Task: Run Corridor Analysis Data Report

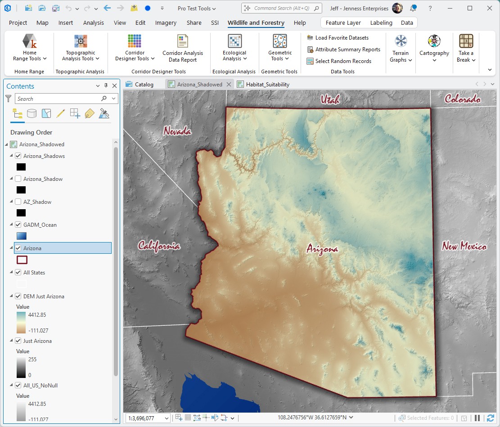Action: [182, 49]
